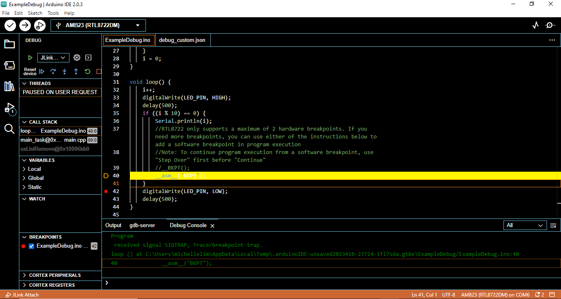Stop debugging with the red square icon
Image resolution: width=561 pixels, height=299 pixels.
99,71
